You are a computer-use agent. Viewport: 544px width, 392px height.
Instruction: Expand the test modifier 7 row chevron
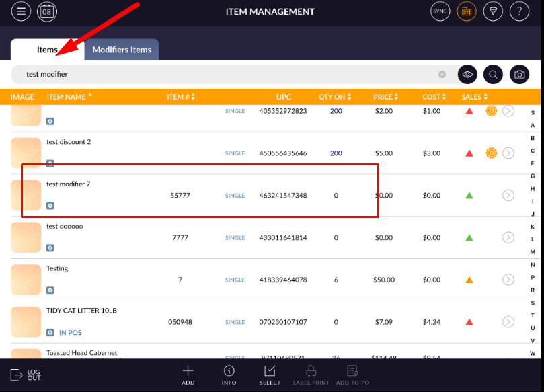coord(508,196)
